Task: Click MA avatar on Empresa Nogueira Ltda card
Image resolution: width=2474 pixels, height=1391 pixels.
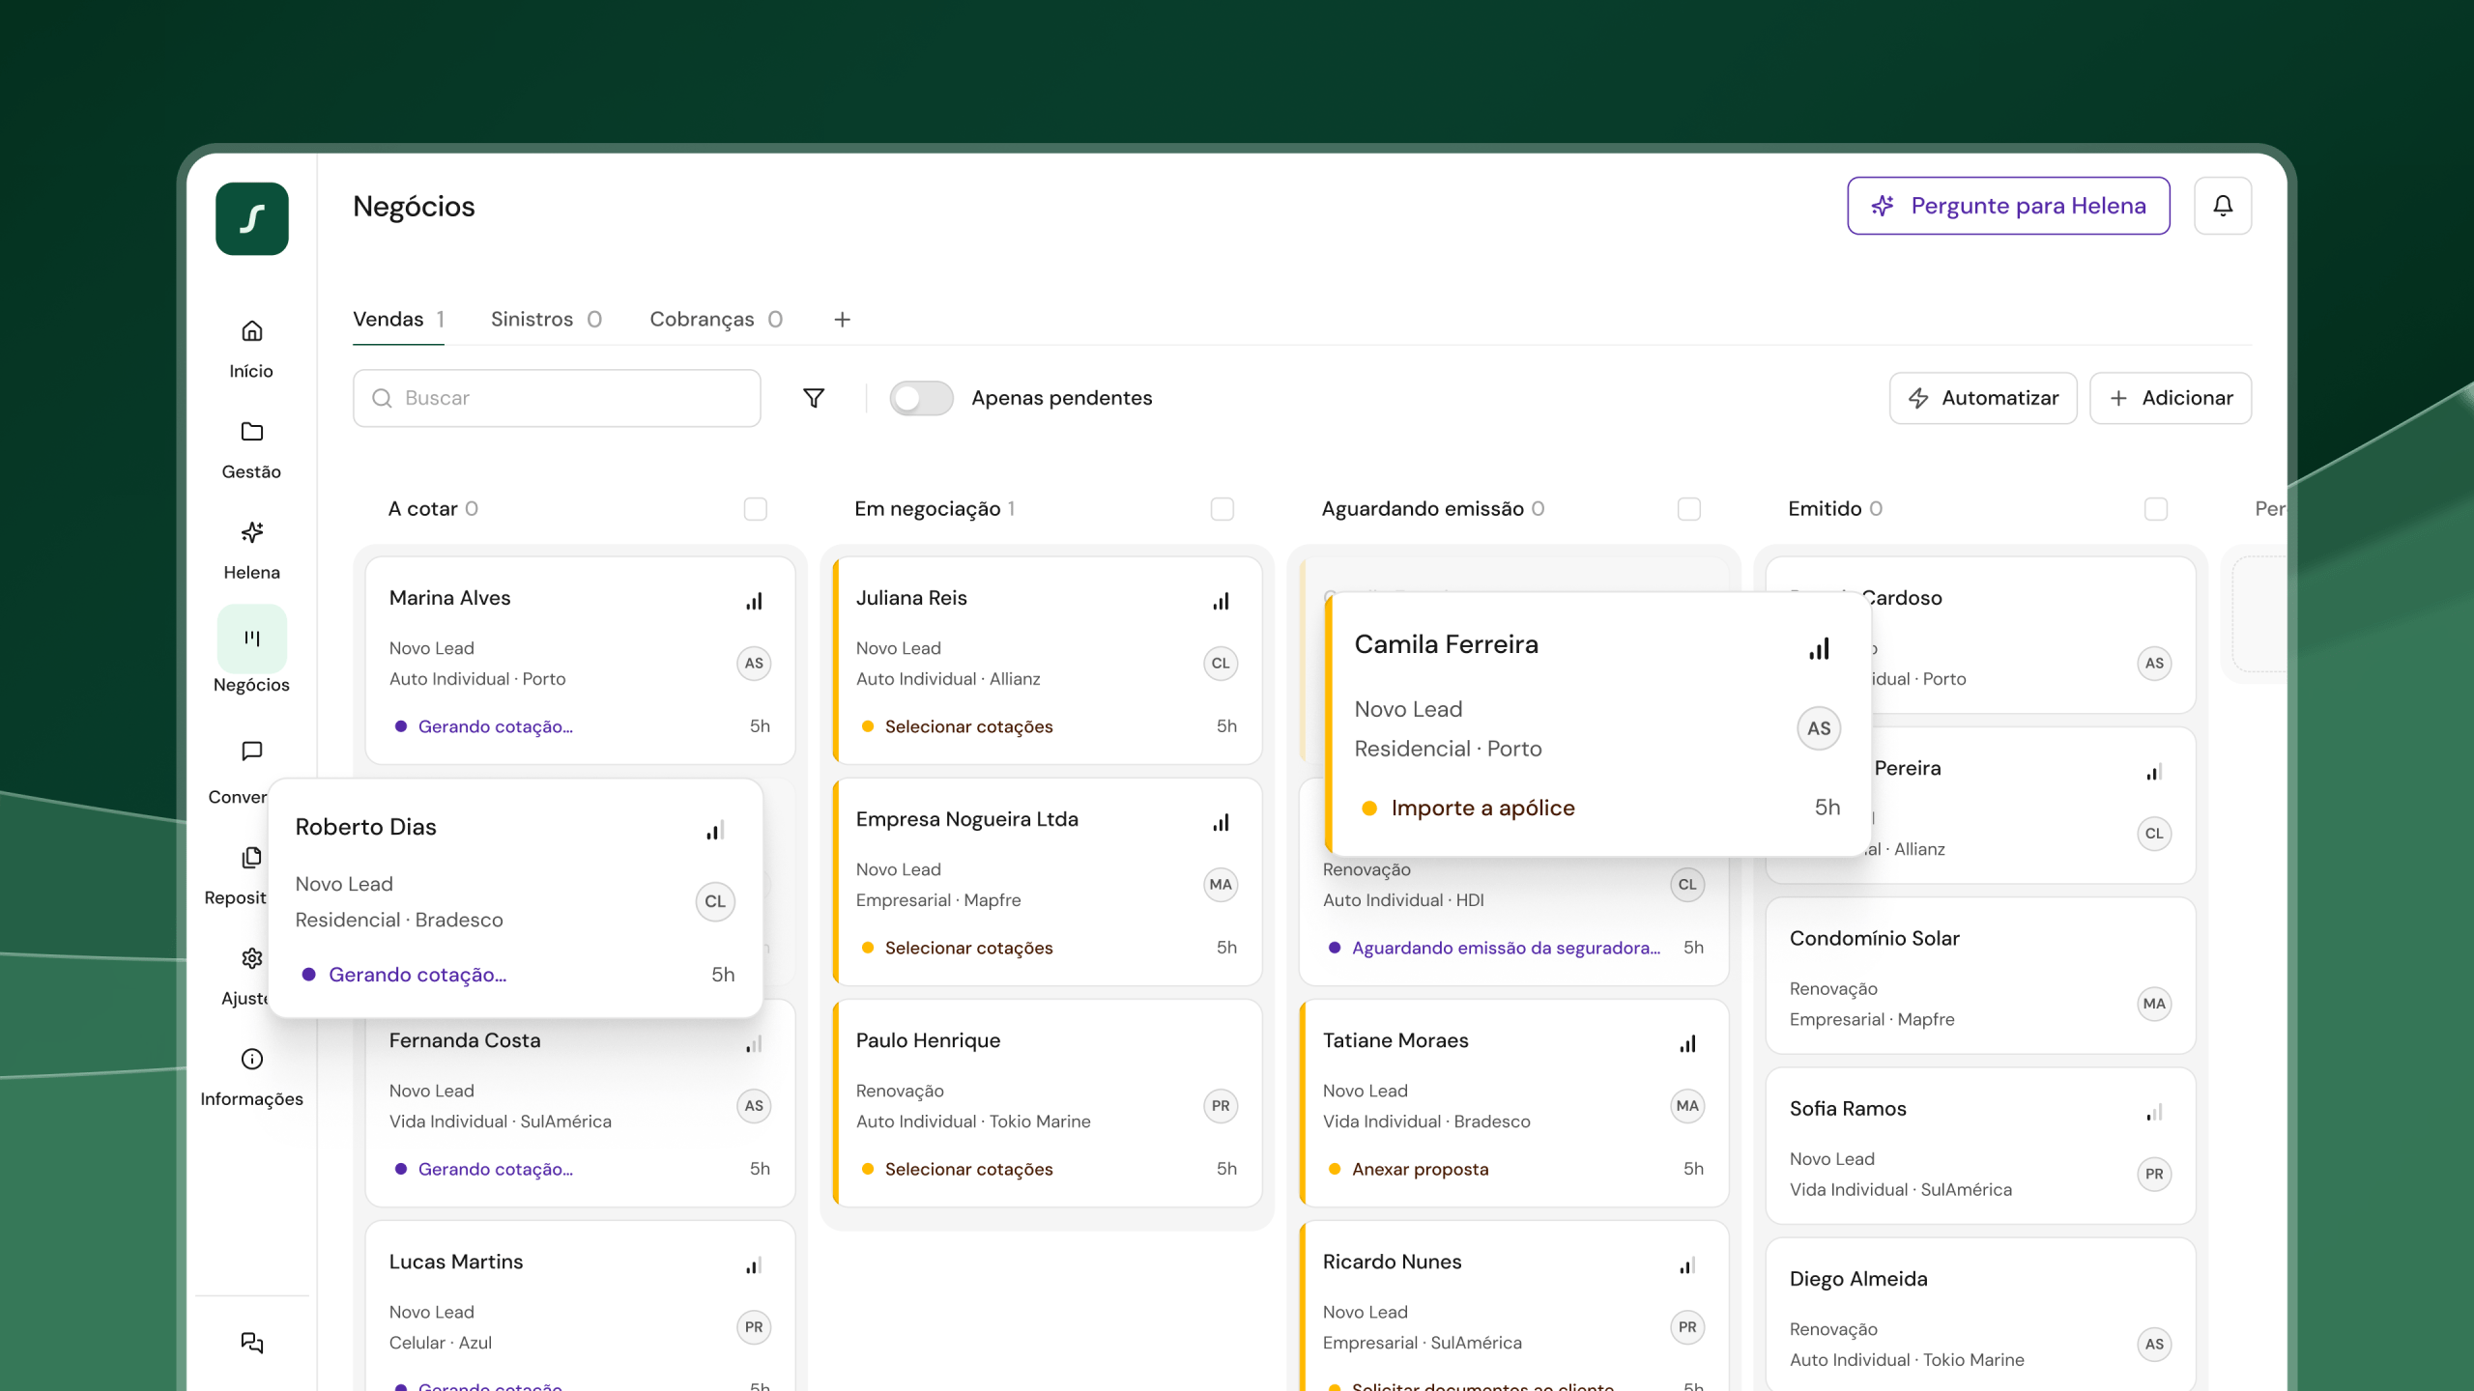Action: [1221, 884]
